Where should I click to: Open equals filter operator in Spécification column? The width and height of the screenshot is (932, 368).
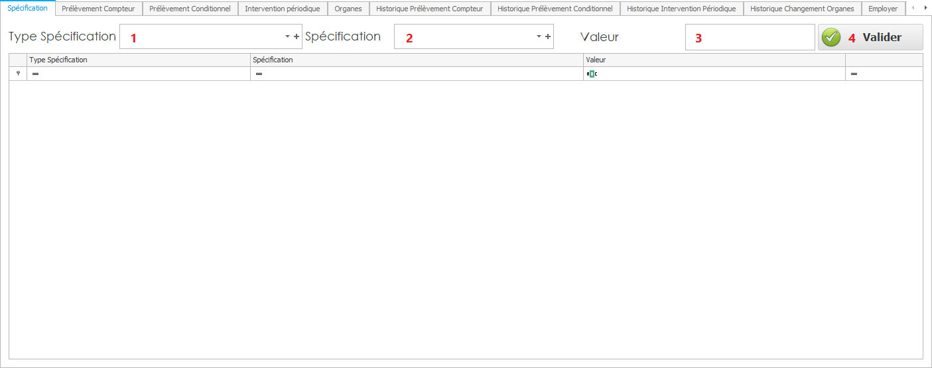pyautogui.click(x=259, y=74)
